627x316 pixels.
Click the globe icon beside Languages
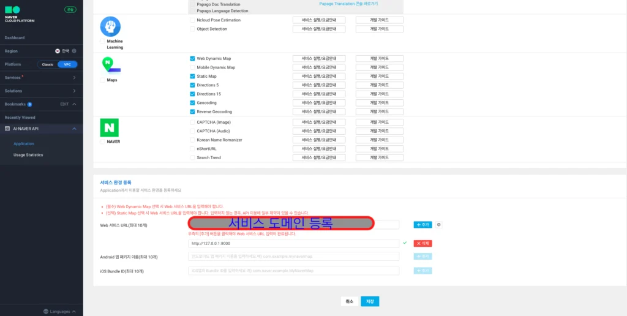(x=46, y=311)
